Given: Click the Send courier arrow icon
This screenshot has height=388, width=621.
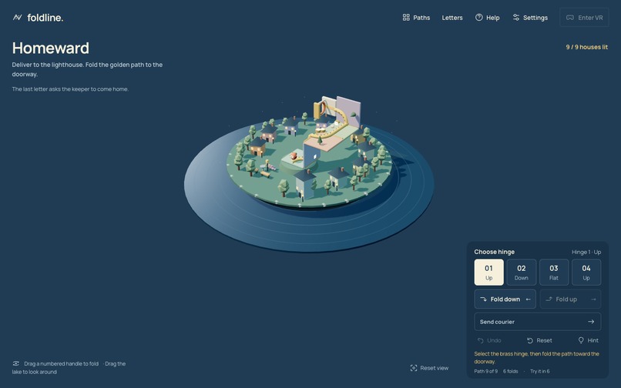Looking at the screenshot, I should (591, 322).
